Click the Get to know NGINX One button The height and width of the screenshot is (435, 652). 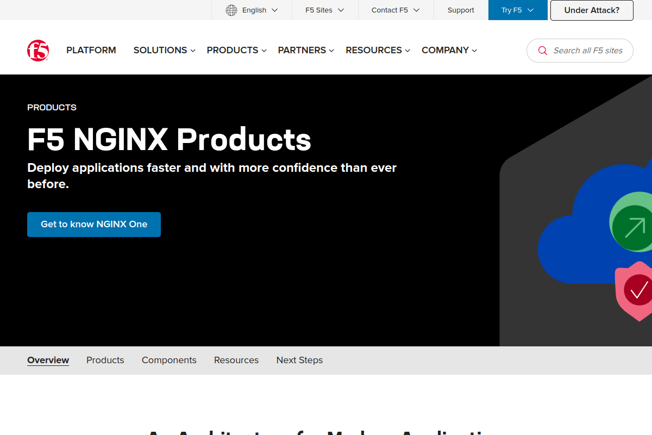(x=93, y=224)
